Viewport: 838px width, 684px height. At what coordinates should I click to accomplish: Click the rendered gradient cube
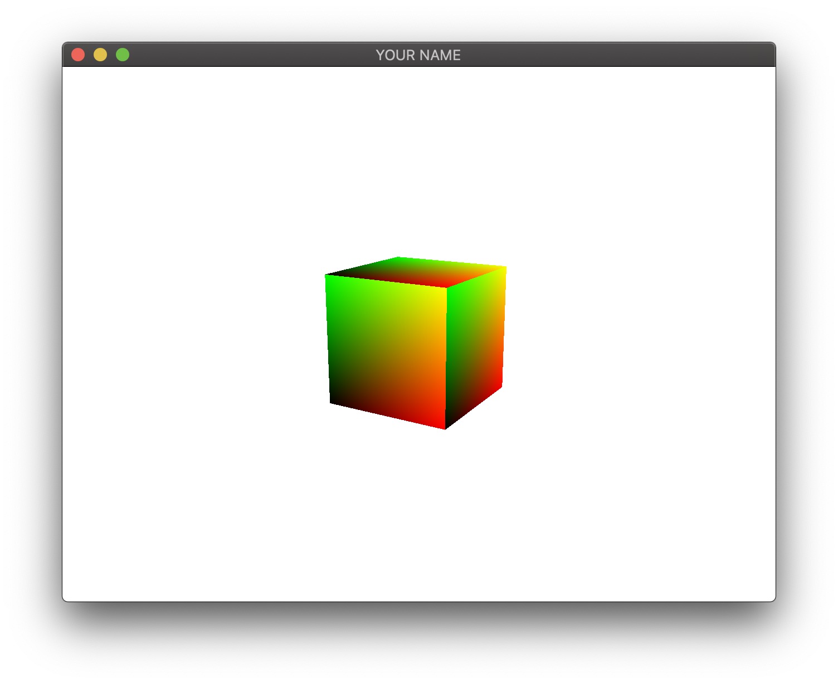(x=416, y=343)
